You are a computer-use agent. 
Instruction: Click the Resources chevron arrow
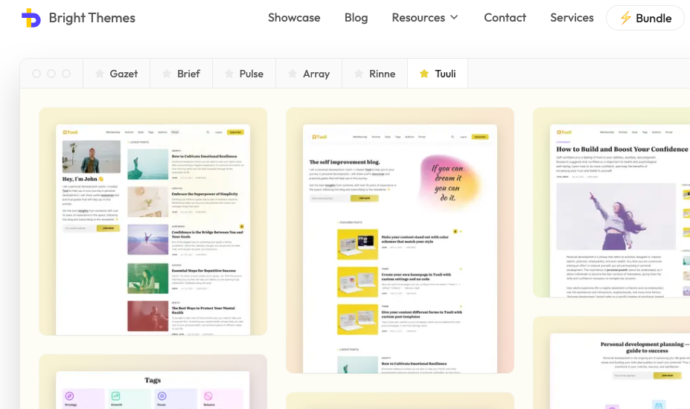coord(454,17)
